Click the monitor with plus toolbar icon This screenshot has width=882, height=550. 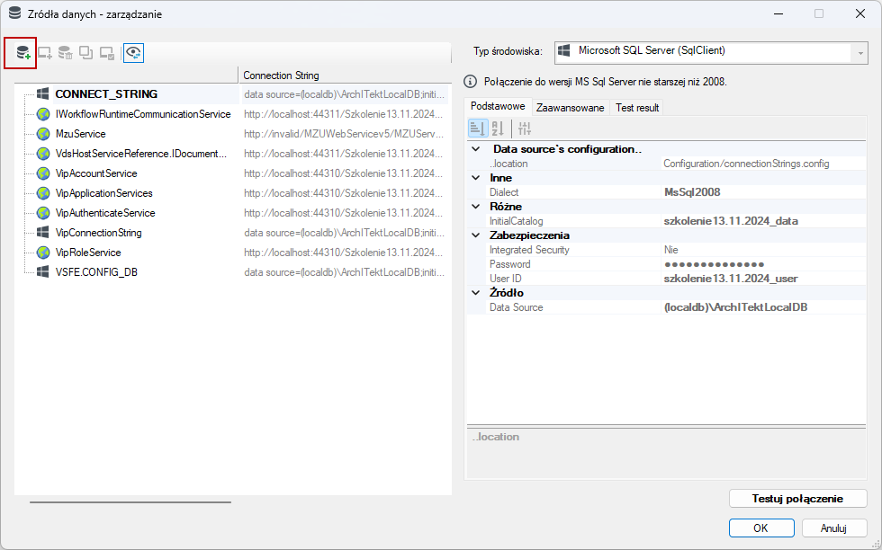(44, 53)
